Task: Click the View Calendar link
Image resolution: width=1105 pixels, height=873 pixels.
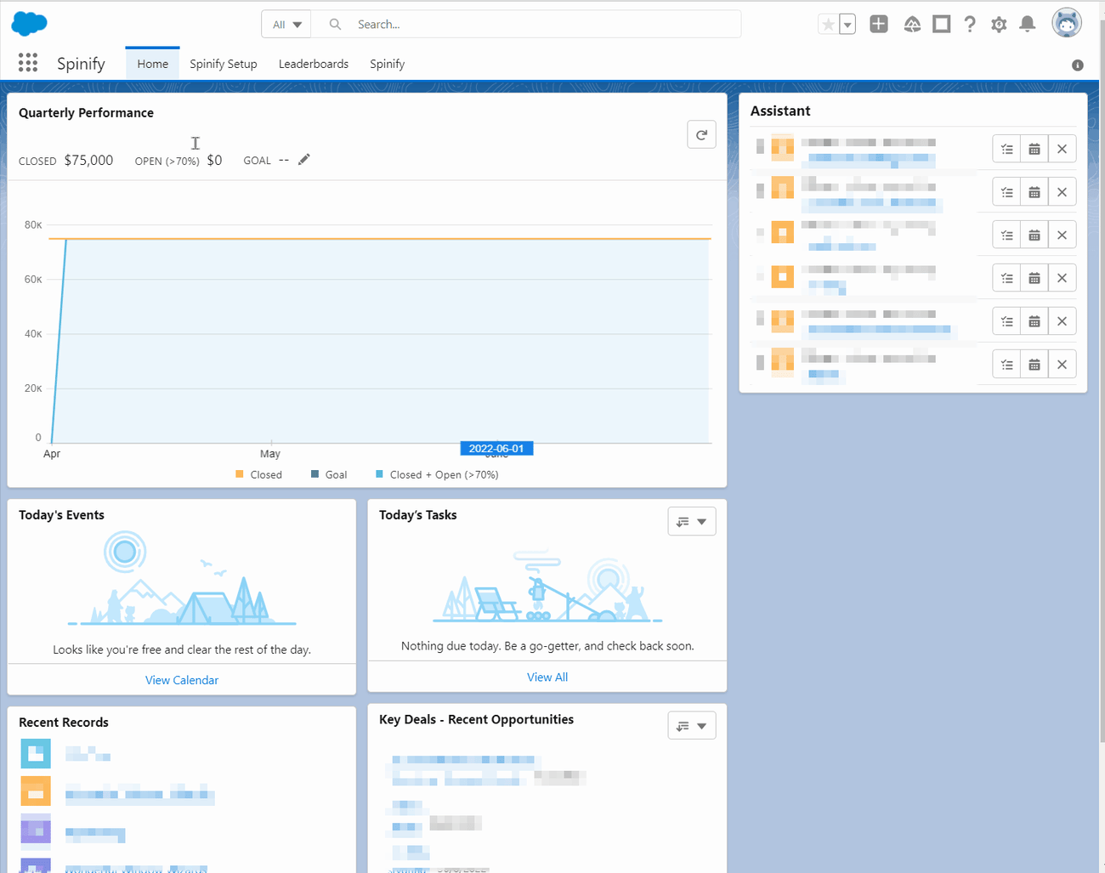Action: [x=182, y=680]
